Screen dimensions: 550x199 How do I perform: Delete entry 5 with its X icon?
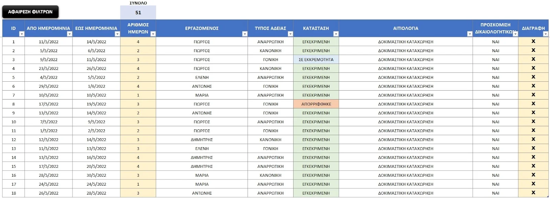coord(533,77)
